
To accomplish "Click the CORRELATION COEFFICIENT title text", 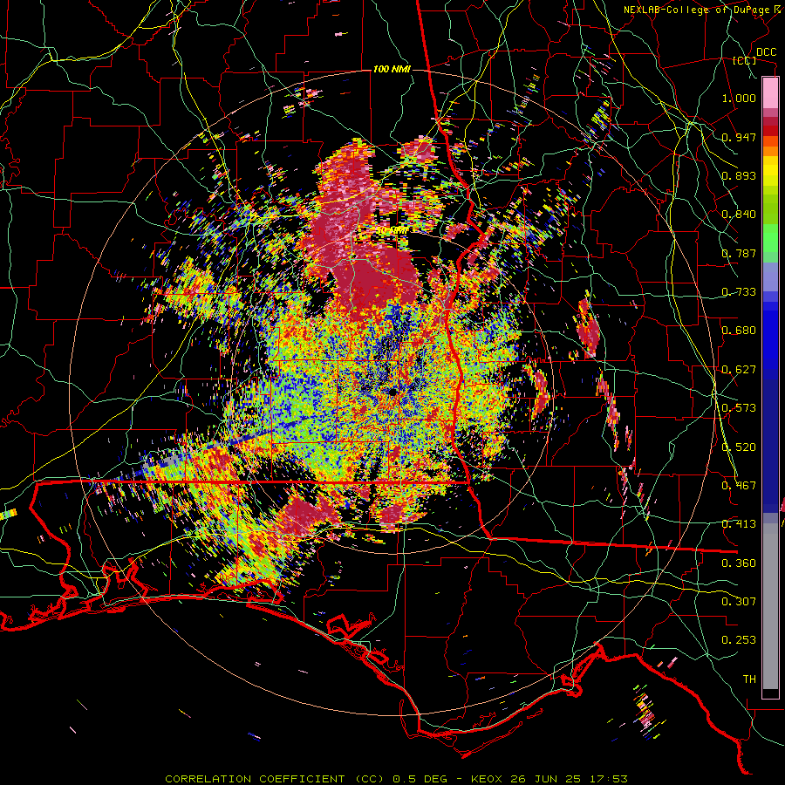I will click(255, 779).
